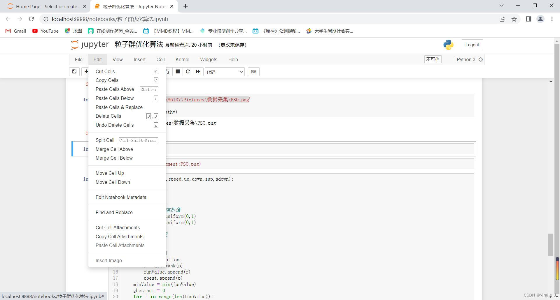Image resolution: width=560 pixels, height=300 pixels.
Task: Choose Merge Cell Above
Action: (127, 149)
